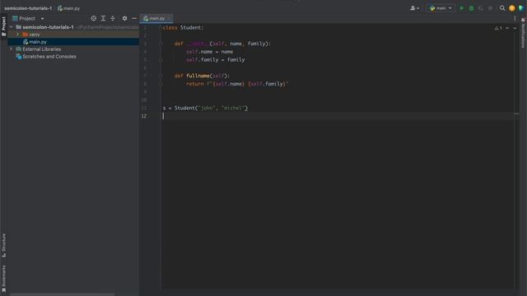The width and height of the screenshot is (527, 296).
Task: Click line number 12 in the gutter
Action: coord(144,116)
